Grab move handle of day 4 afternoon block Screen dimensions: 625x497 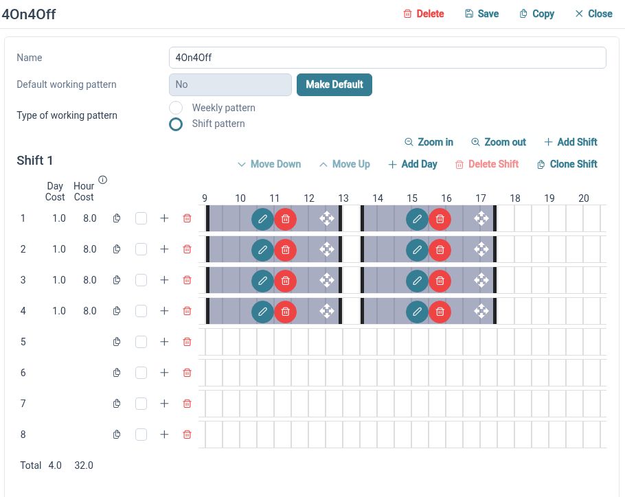click(481, 311)
